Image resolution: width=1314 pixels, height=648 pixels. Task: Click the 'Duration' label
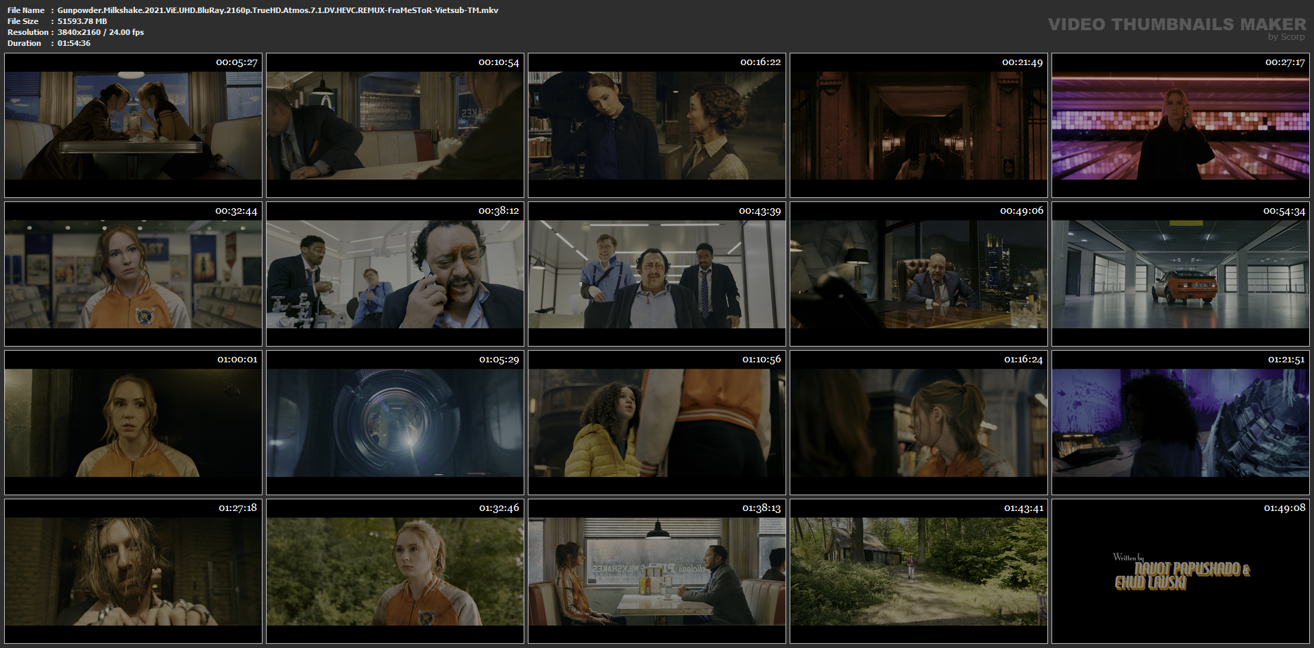click(x=24, y=43)
